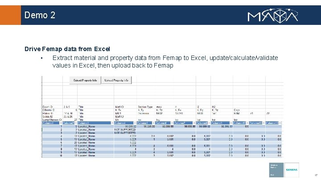
Task: Select the CBushs ID cell
Action: (52, 110)
